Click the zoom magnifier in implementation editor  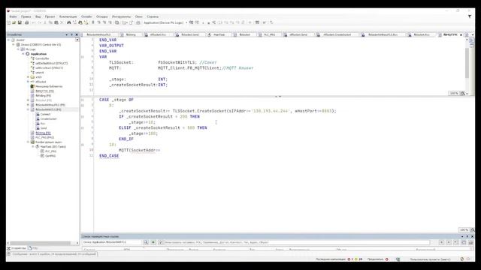473,230
